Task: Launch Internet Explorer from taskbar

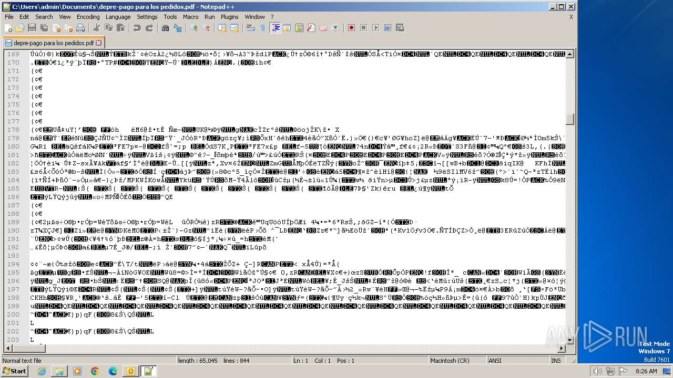Action: coord(42,371)
